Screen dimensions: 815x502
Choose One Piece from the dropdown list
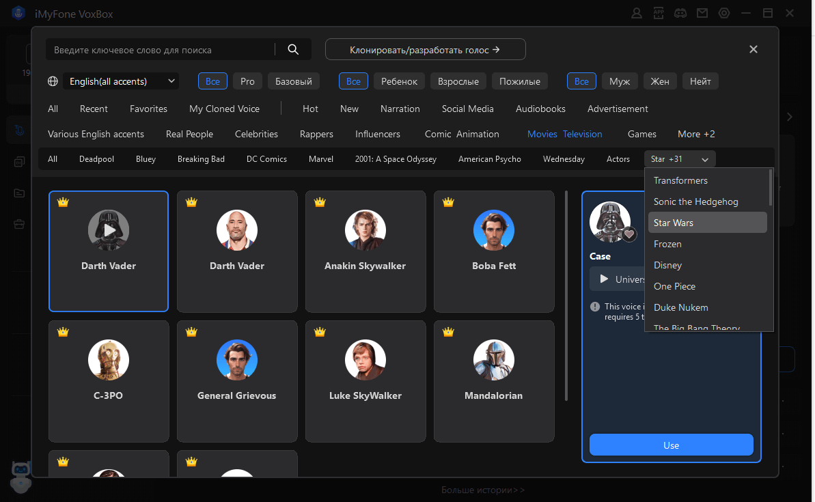point(708,286)
